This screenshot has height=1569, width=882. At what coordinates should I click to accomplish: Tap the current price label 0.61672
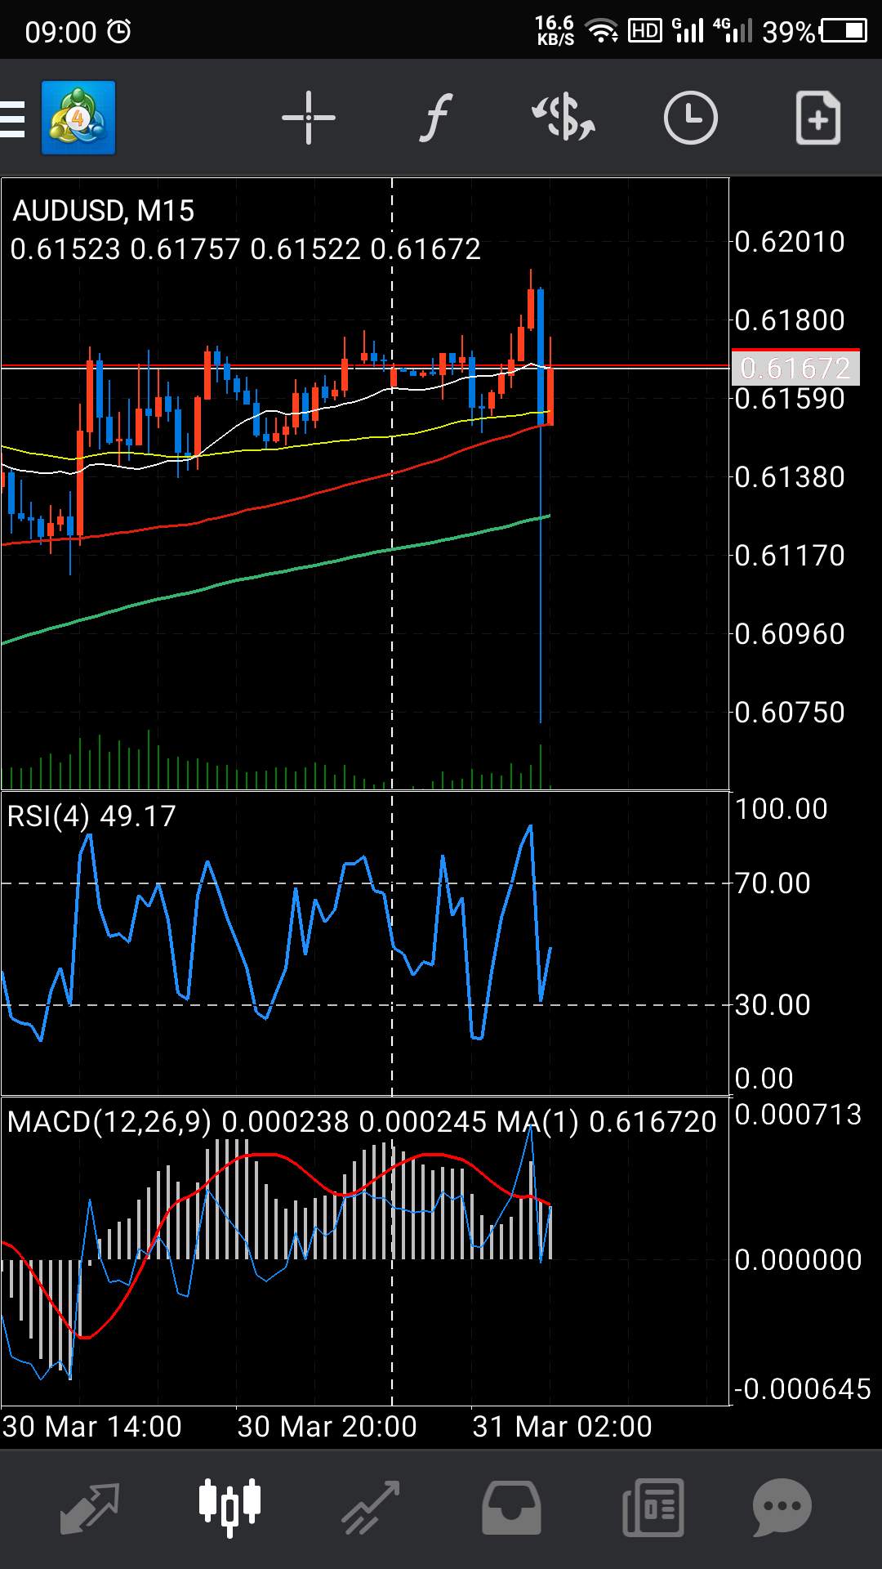pyautogui.click(x=795, y=368)
